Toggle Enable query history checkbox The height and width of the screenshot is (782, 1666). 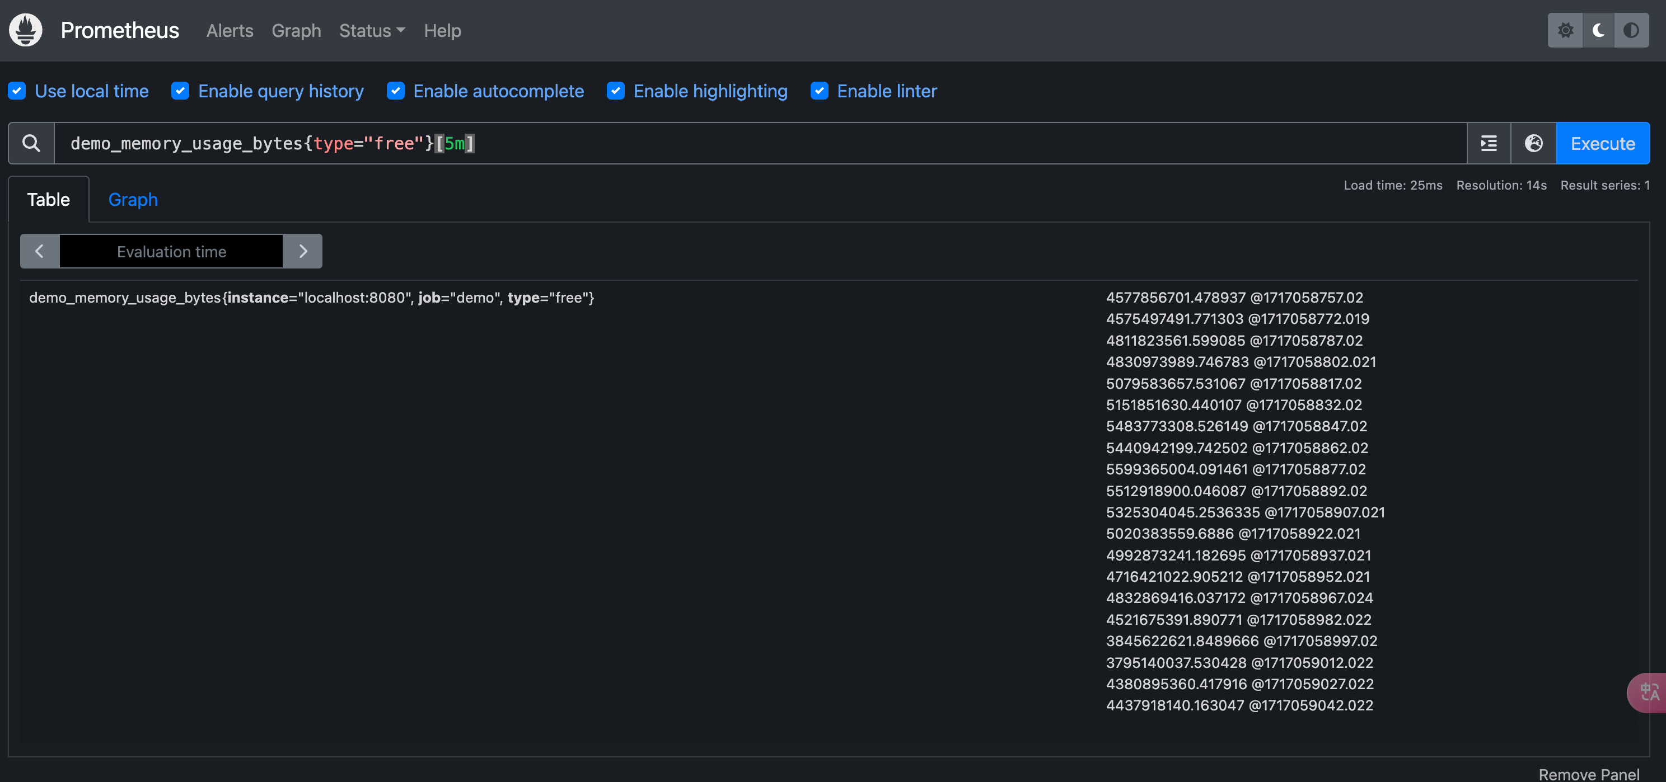180,91
